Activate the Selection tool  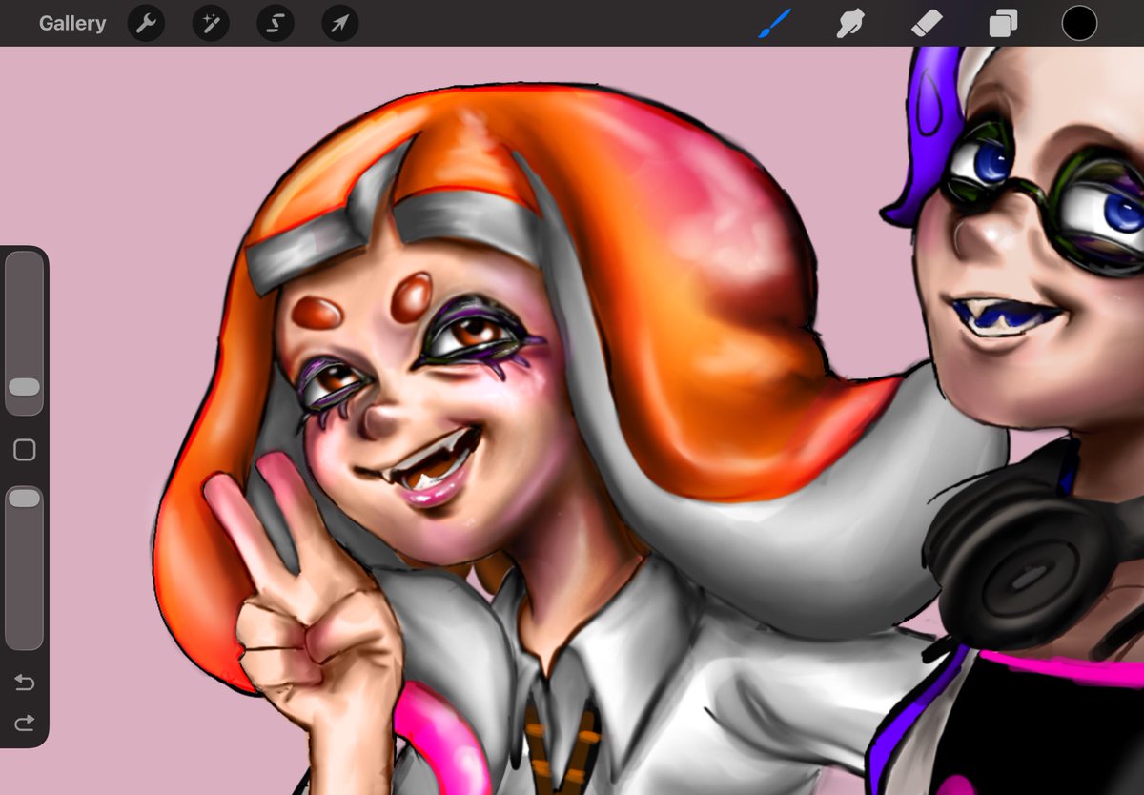click(x=276, y=24)
